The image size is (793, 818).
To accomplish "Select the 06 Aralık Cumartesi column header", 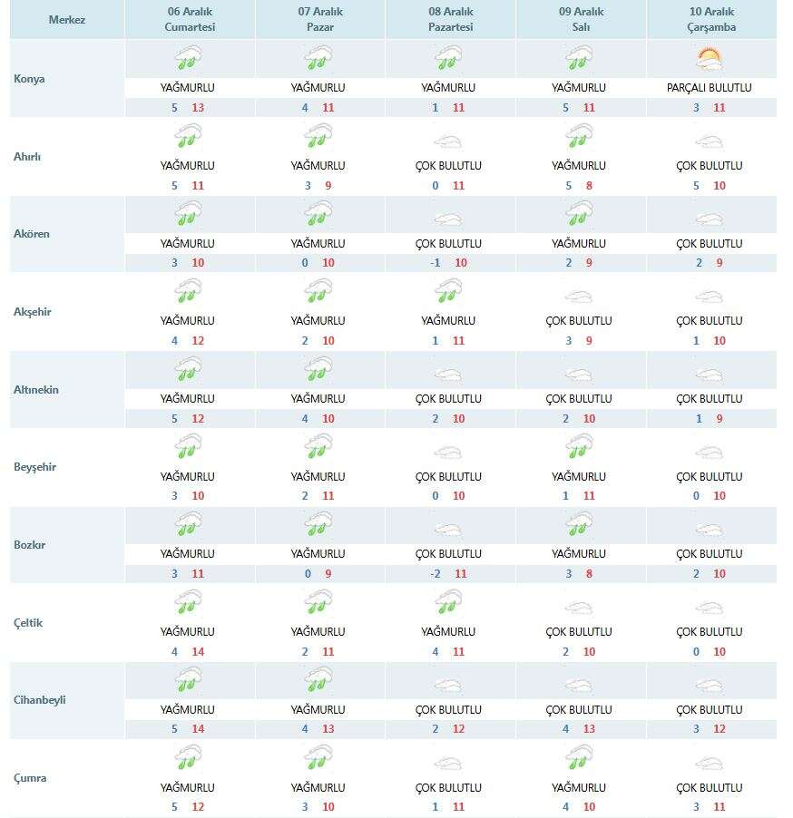I will tap(188, 20).
